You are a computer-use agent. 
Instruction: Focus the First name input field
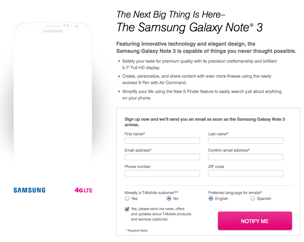(162, 141)
